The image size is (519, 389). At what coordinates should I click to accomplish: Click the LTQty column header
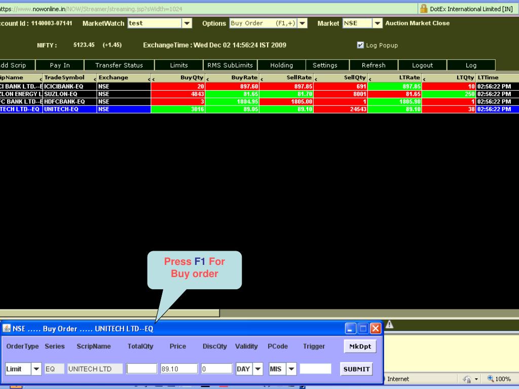449,77
